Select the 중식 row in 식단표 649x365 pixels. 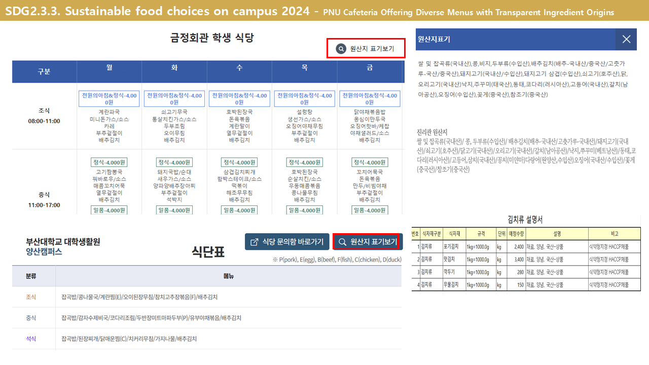point(31,318)
